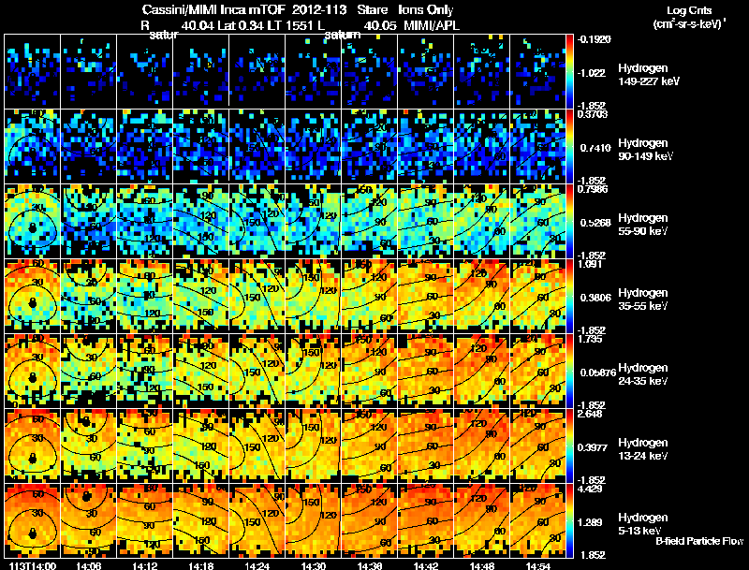Click Saturn dot in 5-13 keV 14:06 panel

86,496
